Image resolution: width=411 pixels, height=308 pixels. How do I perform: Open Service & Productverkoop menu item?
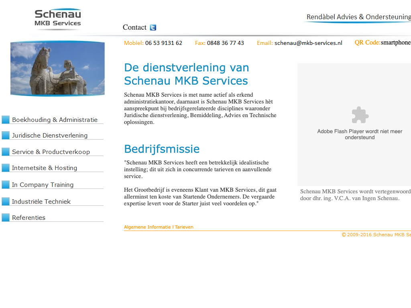[x=51, y=152]
